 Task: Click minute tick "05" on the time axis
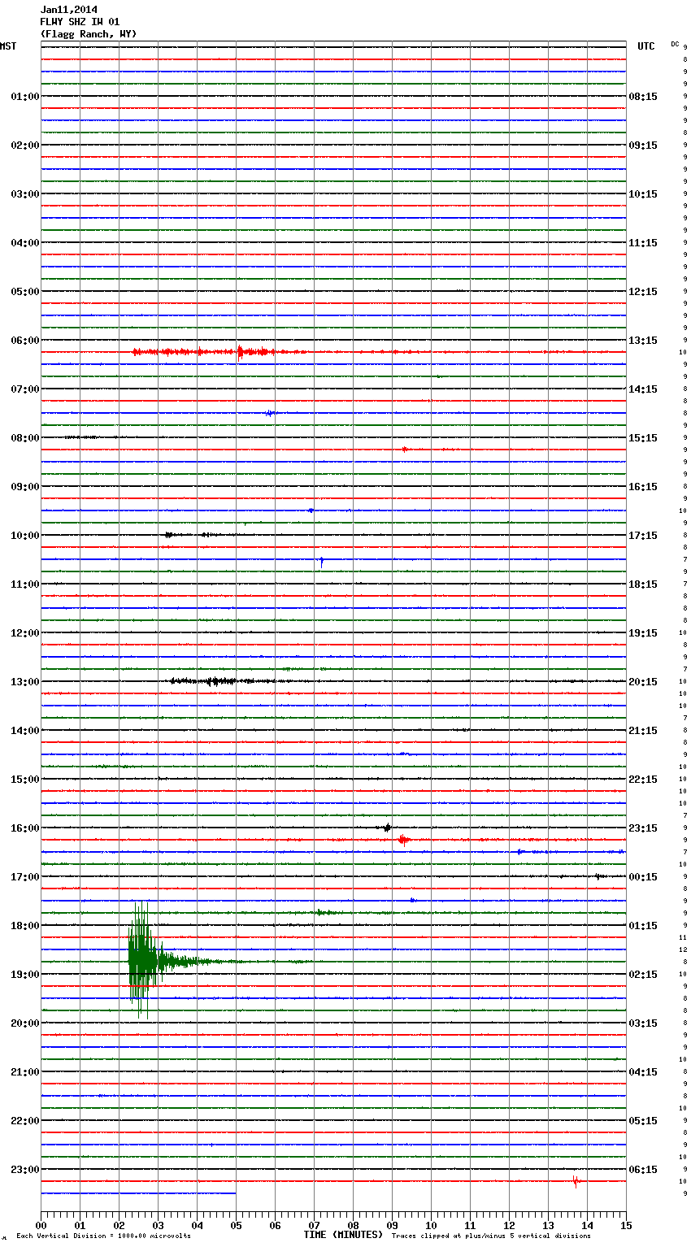pyautogui.click(x=236, y=1226)
